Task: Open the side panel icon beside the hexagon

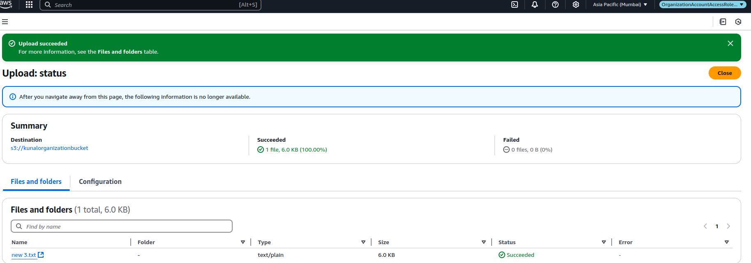Action: point(723,22)
